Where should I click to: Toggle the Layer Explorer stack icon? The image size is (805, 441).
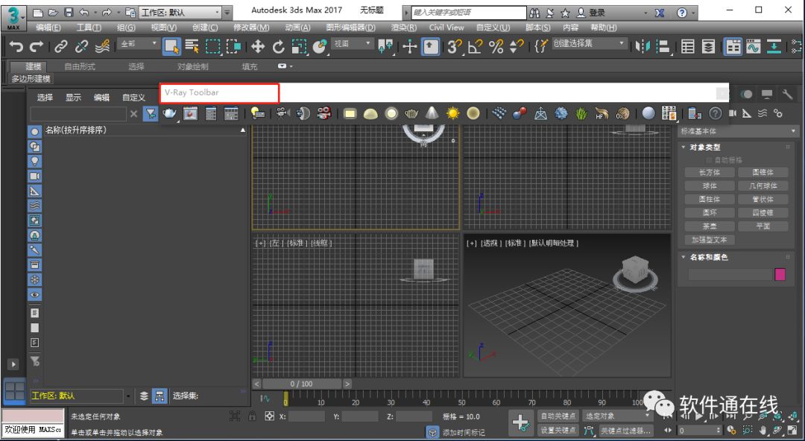pos(709,47)
